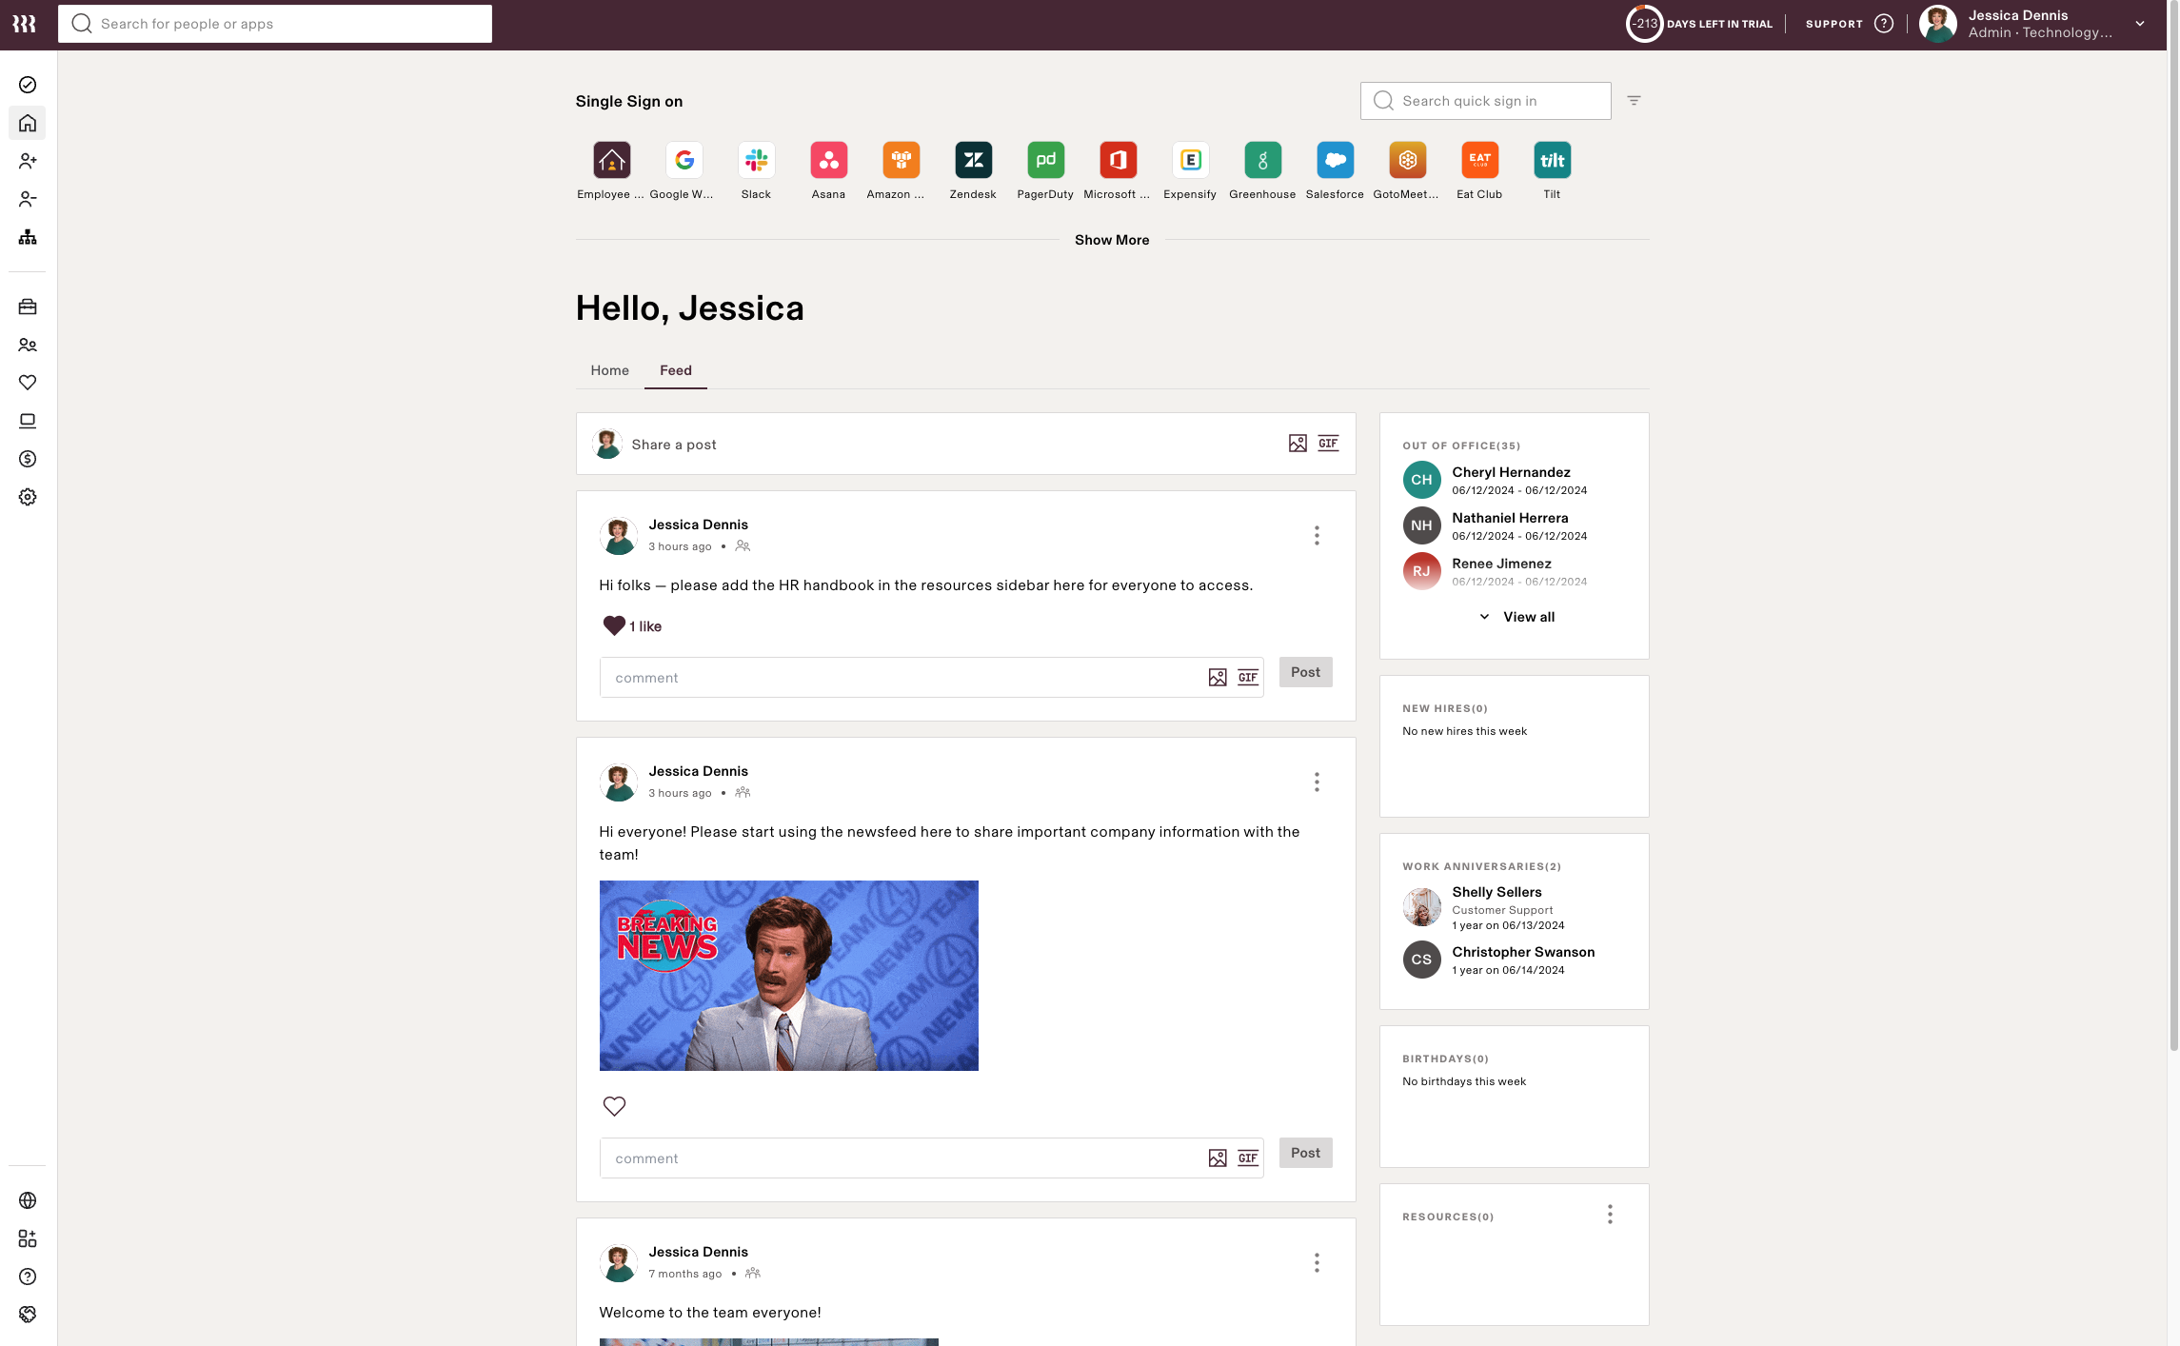This screenshot has height=1346, width=2180.
Task: Unlike the HR handbook post heart
Action: [x=614, y=625]
